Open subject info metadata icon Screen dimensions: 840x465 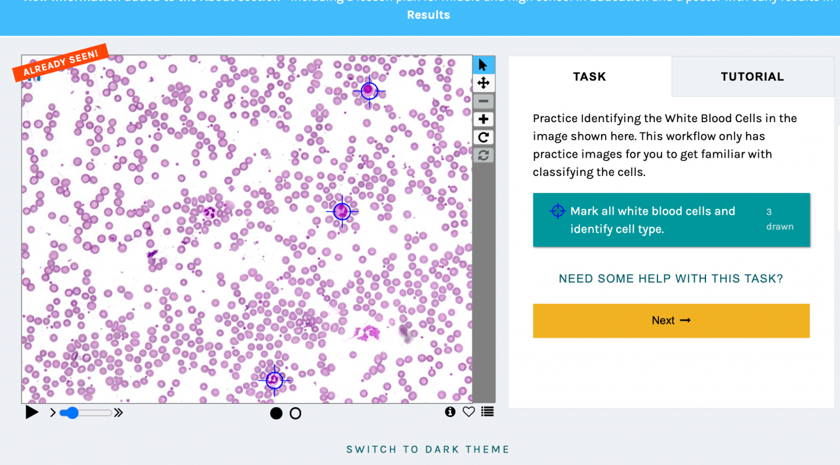[x=450, y=412]
